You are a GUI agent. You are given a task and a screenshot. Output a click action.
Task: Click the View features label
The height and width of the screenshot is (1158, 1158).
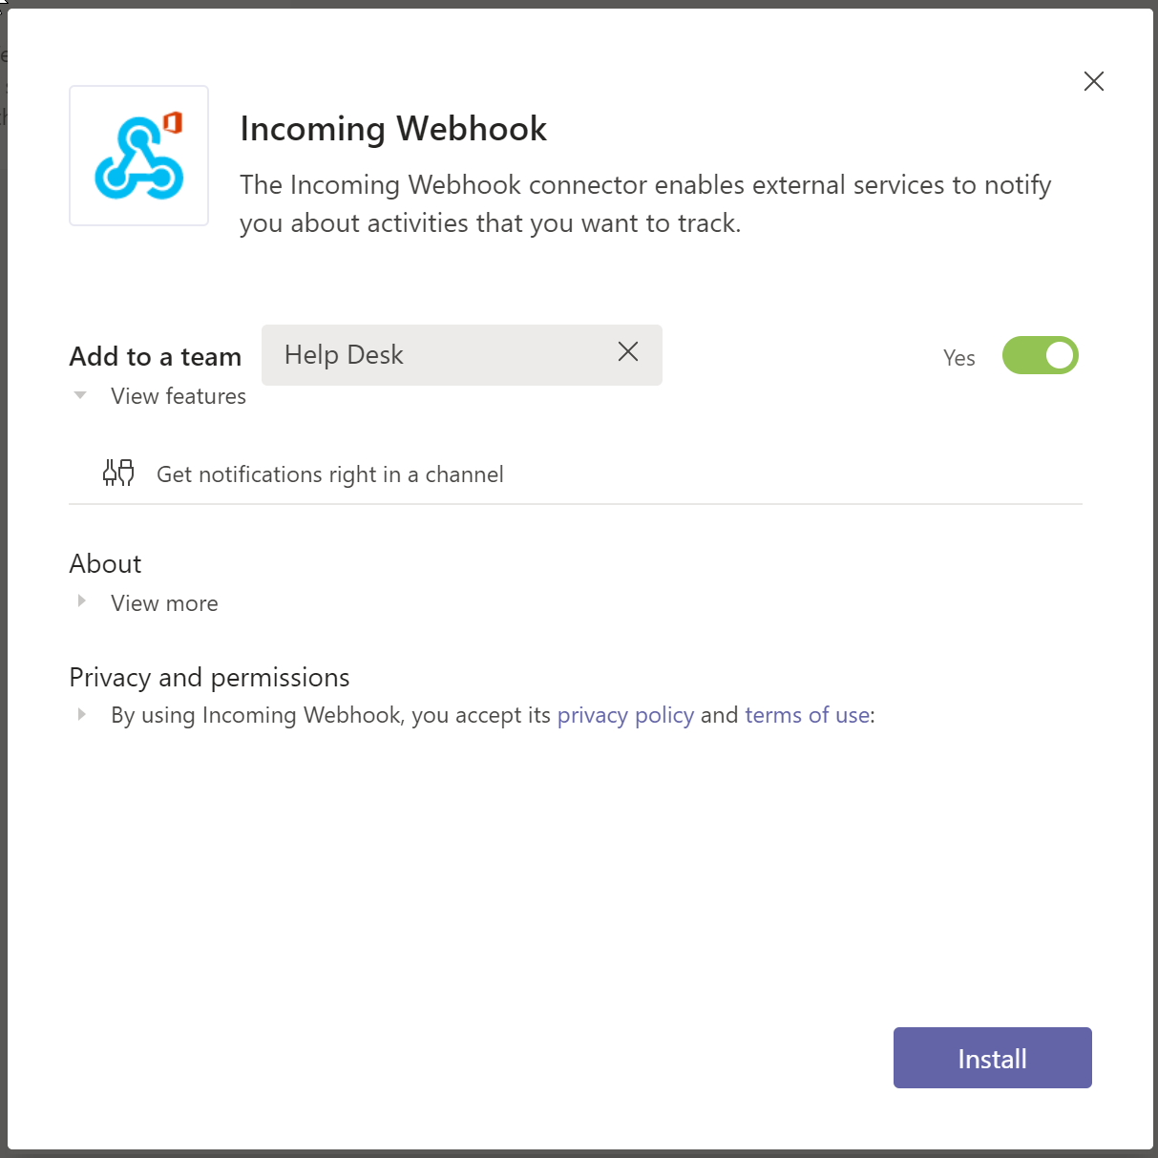[x=179, y=396]
